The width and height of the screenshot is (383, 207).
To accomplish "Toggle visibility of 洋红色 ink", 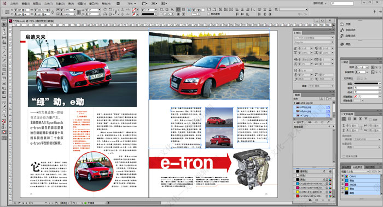I will click(x=343, y=185).
